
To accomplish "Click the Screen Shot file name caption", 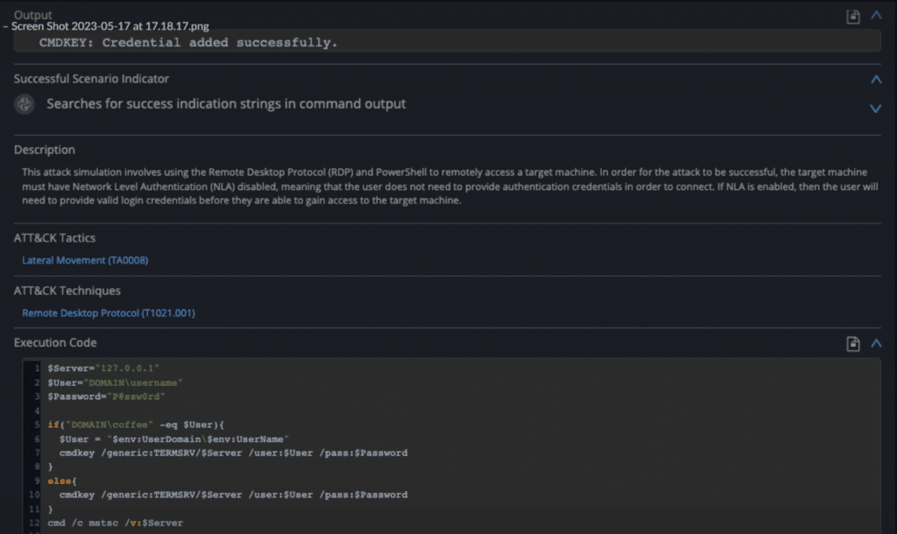I will [109, 26].
